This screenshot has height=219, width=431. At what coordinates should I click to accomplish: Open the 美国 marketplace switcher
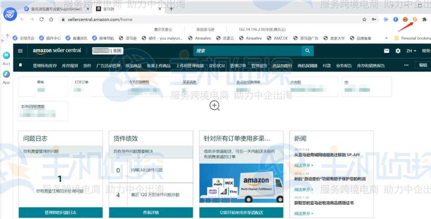[x=108, y=51]
